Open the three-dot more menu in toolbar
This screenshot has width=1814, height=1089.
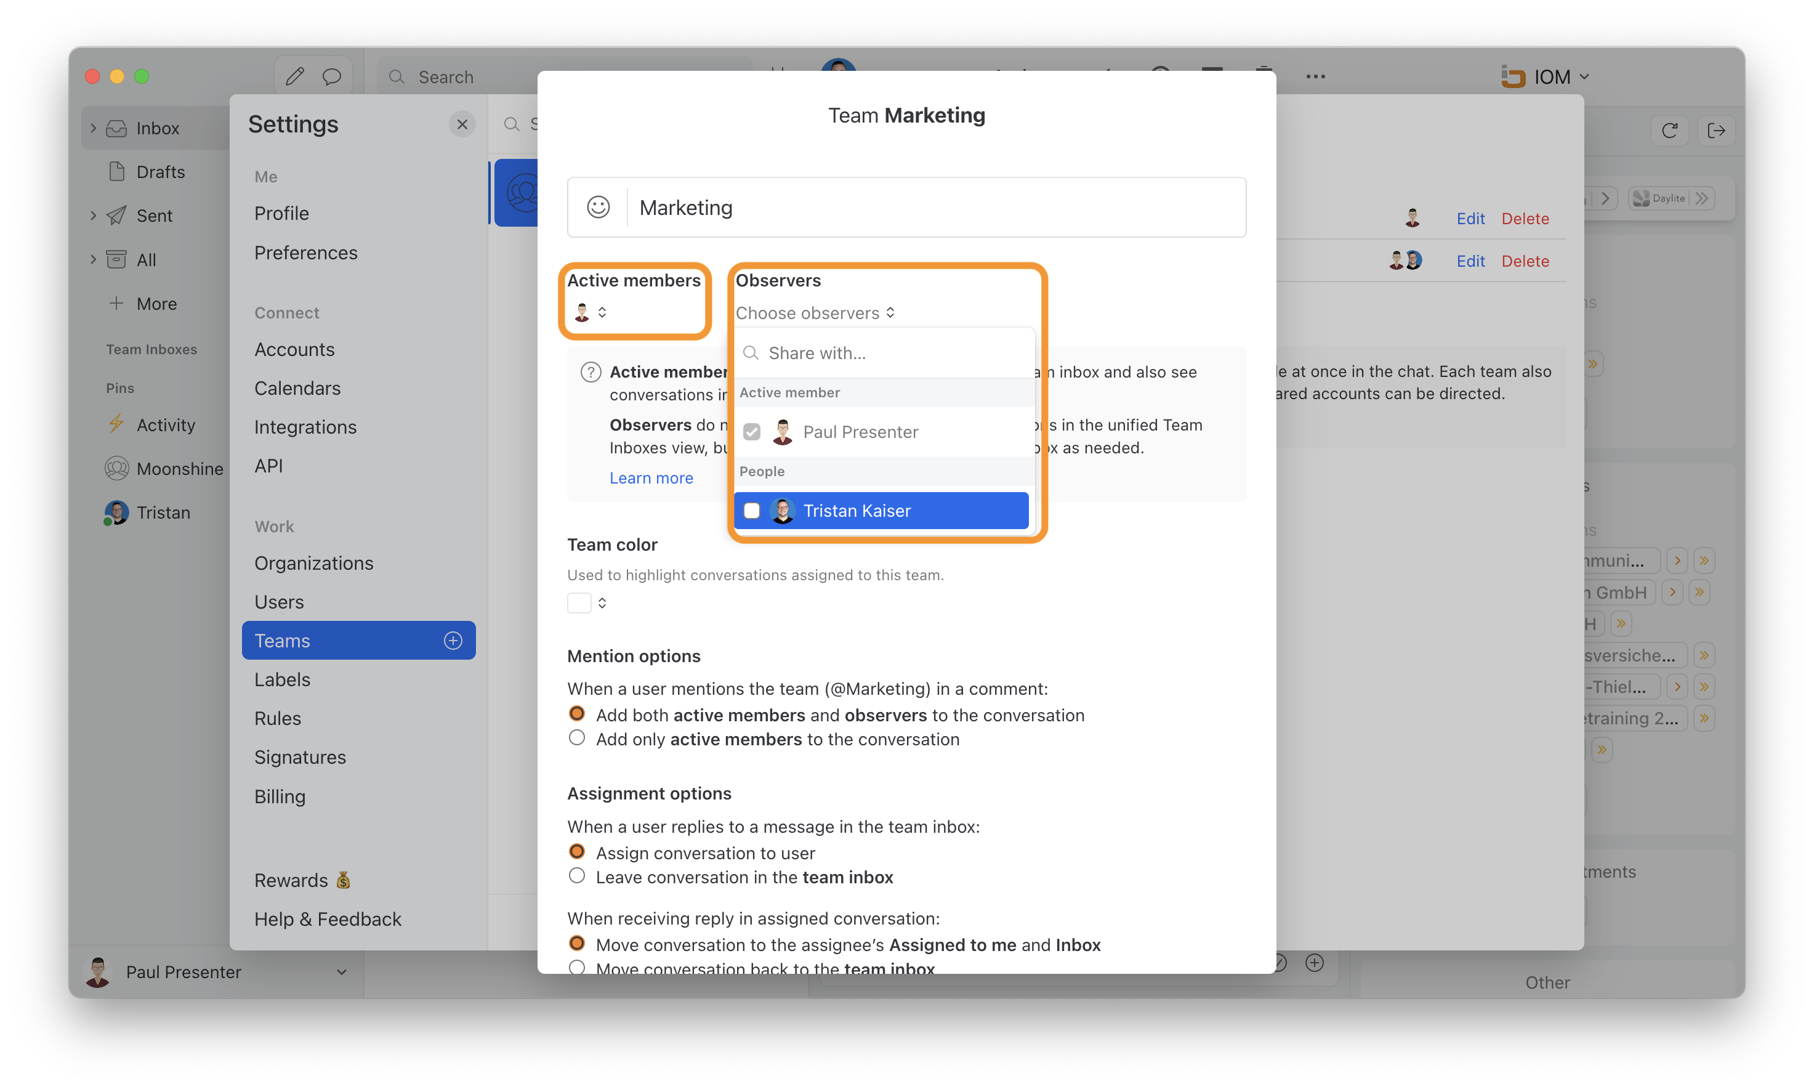tap(1315, 76)
